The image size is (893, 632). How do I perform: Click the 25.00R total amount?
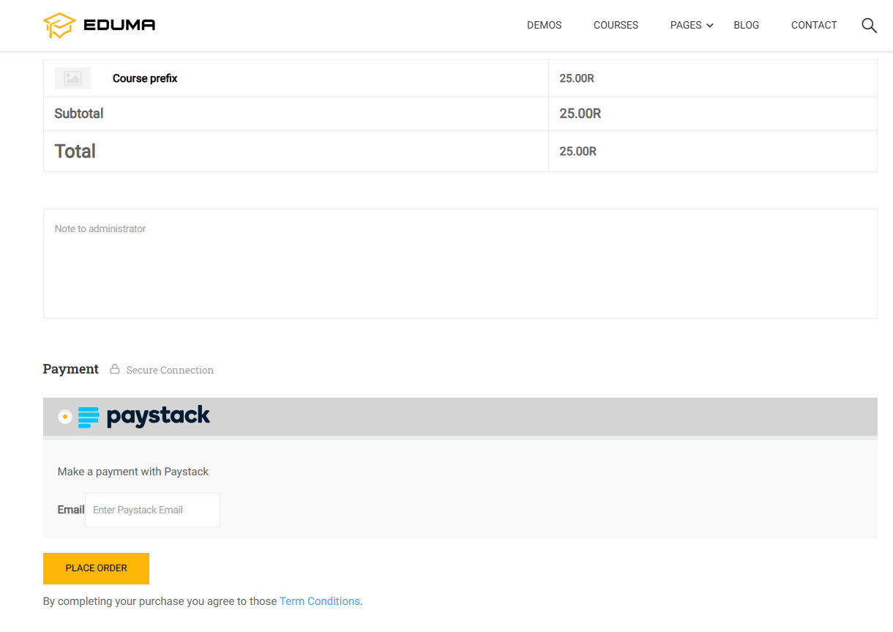click(578, 152)
